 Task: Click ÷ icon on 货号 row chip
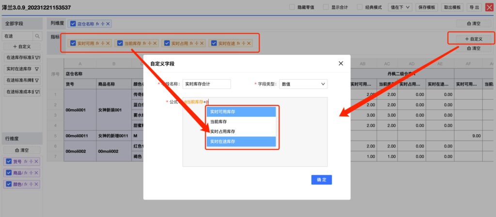(x=31, y=161)
